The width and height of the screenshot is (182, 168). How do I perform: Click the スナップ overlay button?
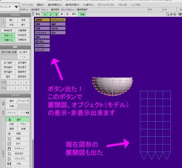42,50
